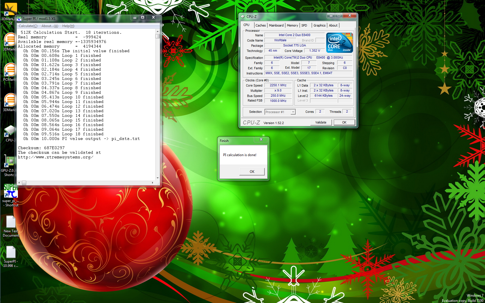Click the 'The initial value finished' line

tap(77, 51)
